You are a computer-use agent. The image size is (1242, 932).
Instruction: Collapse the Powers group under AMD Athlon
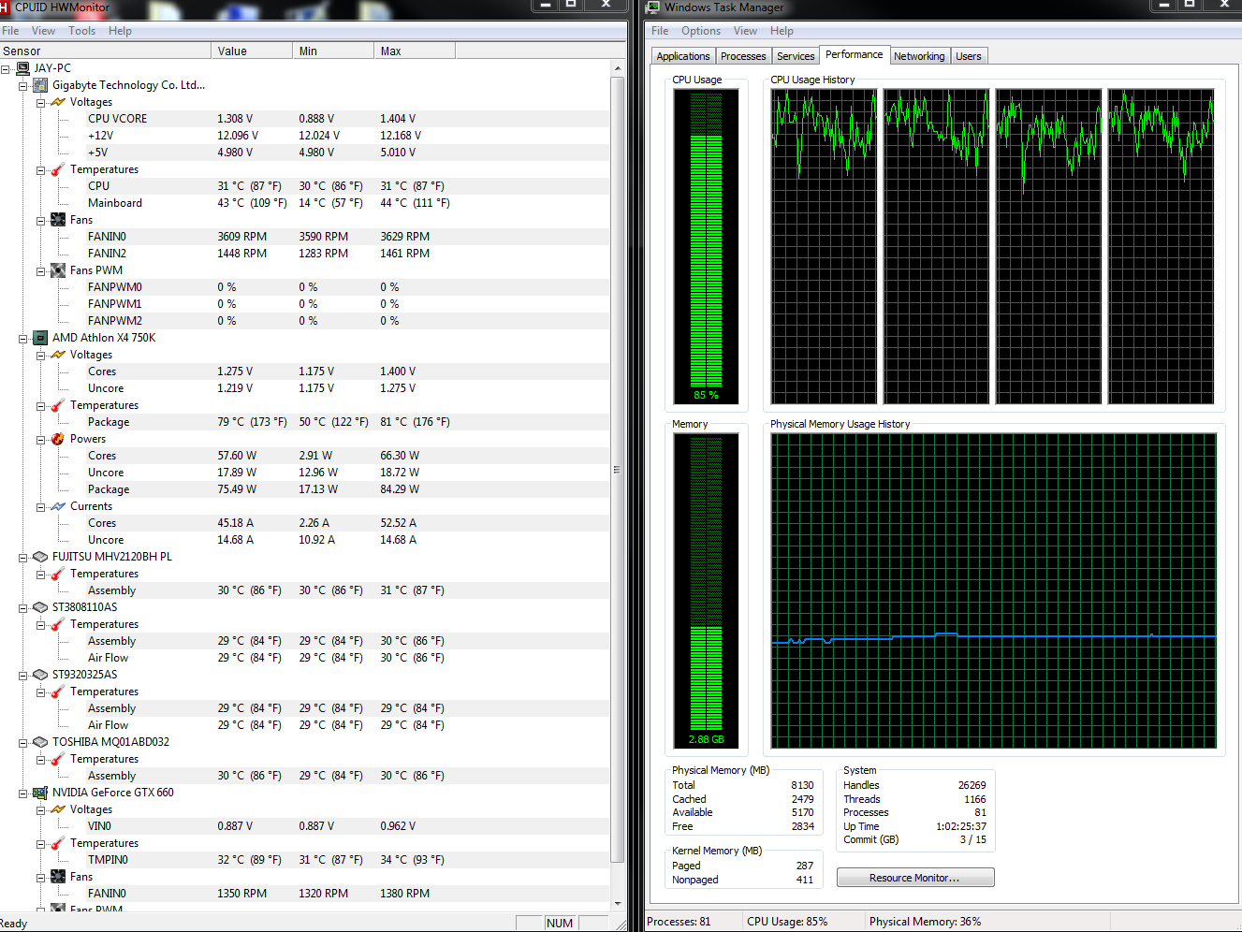(x=41, y=440)
